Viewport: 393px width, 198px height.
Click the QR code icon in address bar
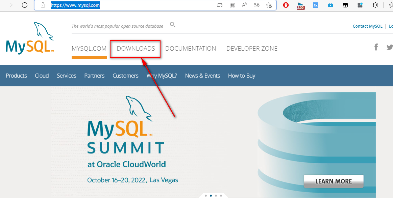[232, 5]
